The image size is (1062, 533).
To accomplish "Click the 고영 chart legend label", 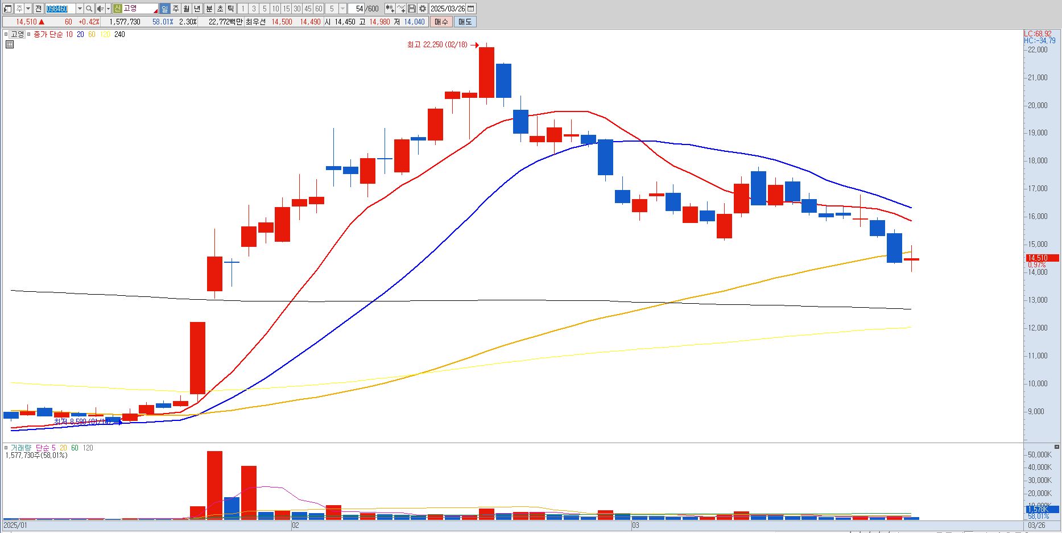I will (x=18, y=34).
